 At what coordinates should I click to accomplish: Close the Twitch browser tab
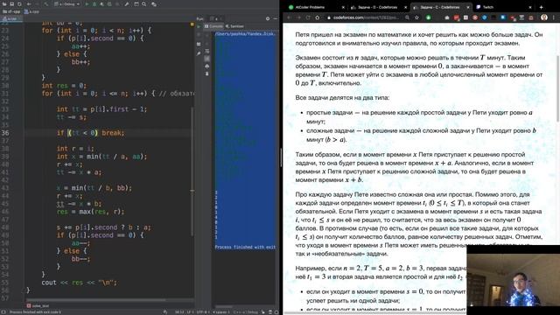click(530, 8)
